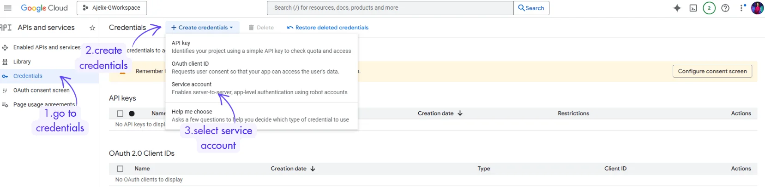Select Credentials in the sidebar
This screenshot has height=187, width=765.
pyautogui.click(x=28, y=76)
